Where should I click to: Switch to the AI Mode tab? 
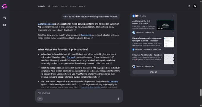(41, 6)
